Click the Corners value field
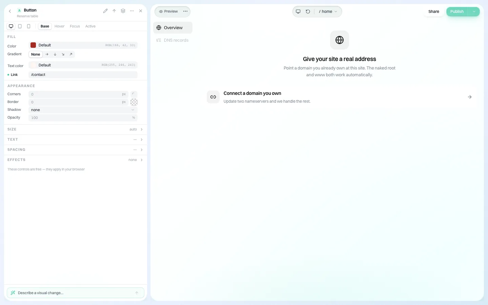Image resolution: width=488 pixels, height=305 pixels. (x=78, y=94)
